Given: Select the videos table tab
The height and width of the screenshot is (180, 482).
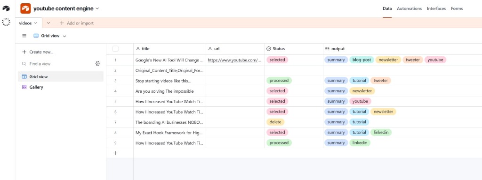Looking at the screenshot, I should (28, 23).
